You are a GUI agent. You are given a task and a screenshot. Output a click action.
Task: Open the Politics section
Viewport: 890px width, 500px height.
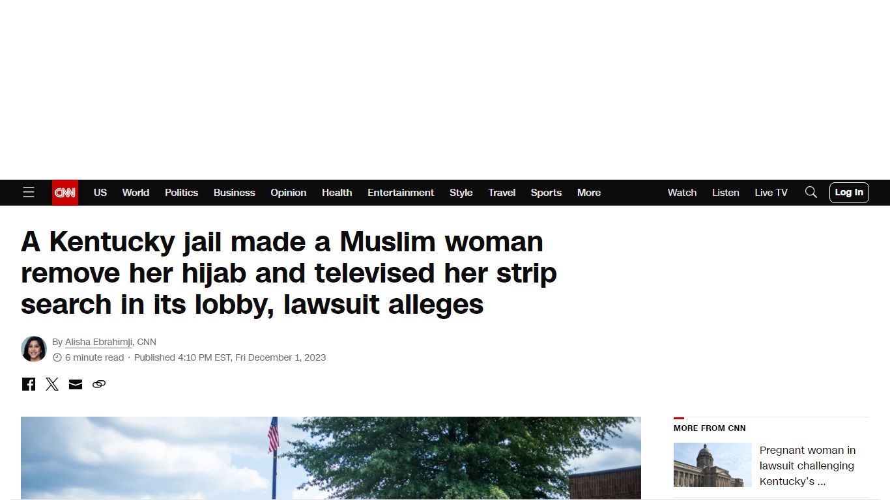point(181,193)
